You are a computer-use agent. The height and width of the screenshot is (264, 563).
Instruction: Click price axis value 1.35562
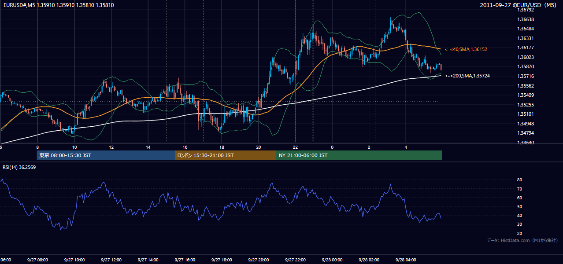526,86
